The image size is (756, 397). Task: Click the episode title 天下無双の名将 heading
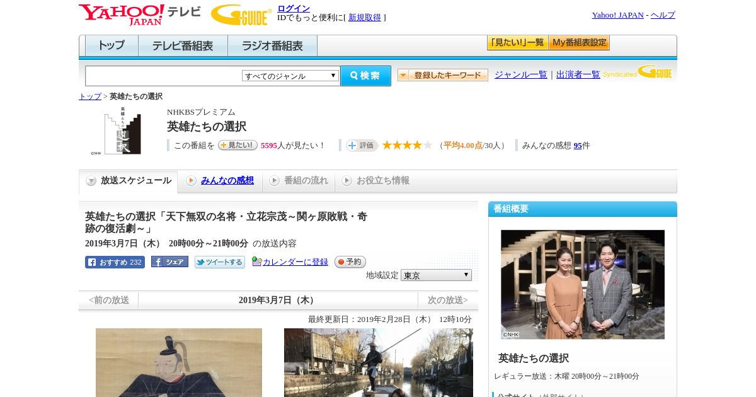(x=226, y=222)
